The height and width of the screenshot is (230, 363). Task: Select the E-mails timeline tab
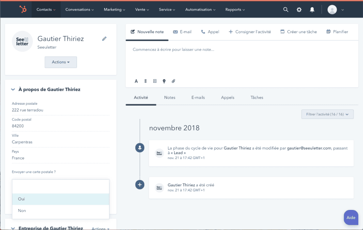point(198,97)
